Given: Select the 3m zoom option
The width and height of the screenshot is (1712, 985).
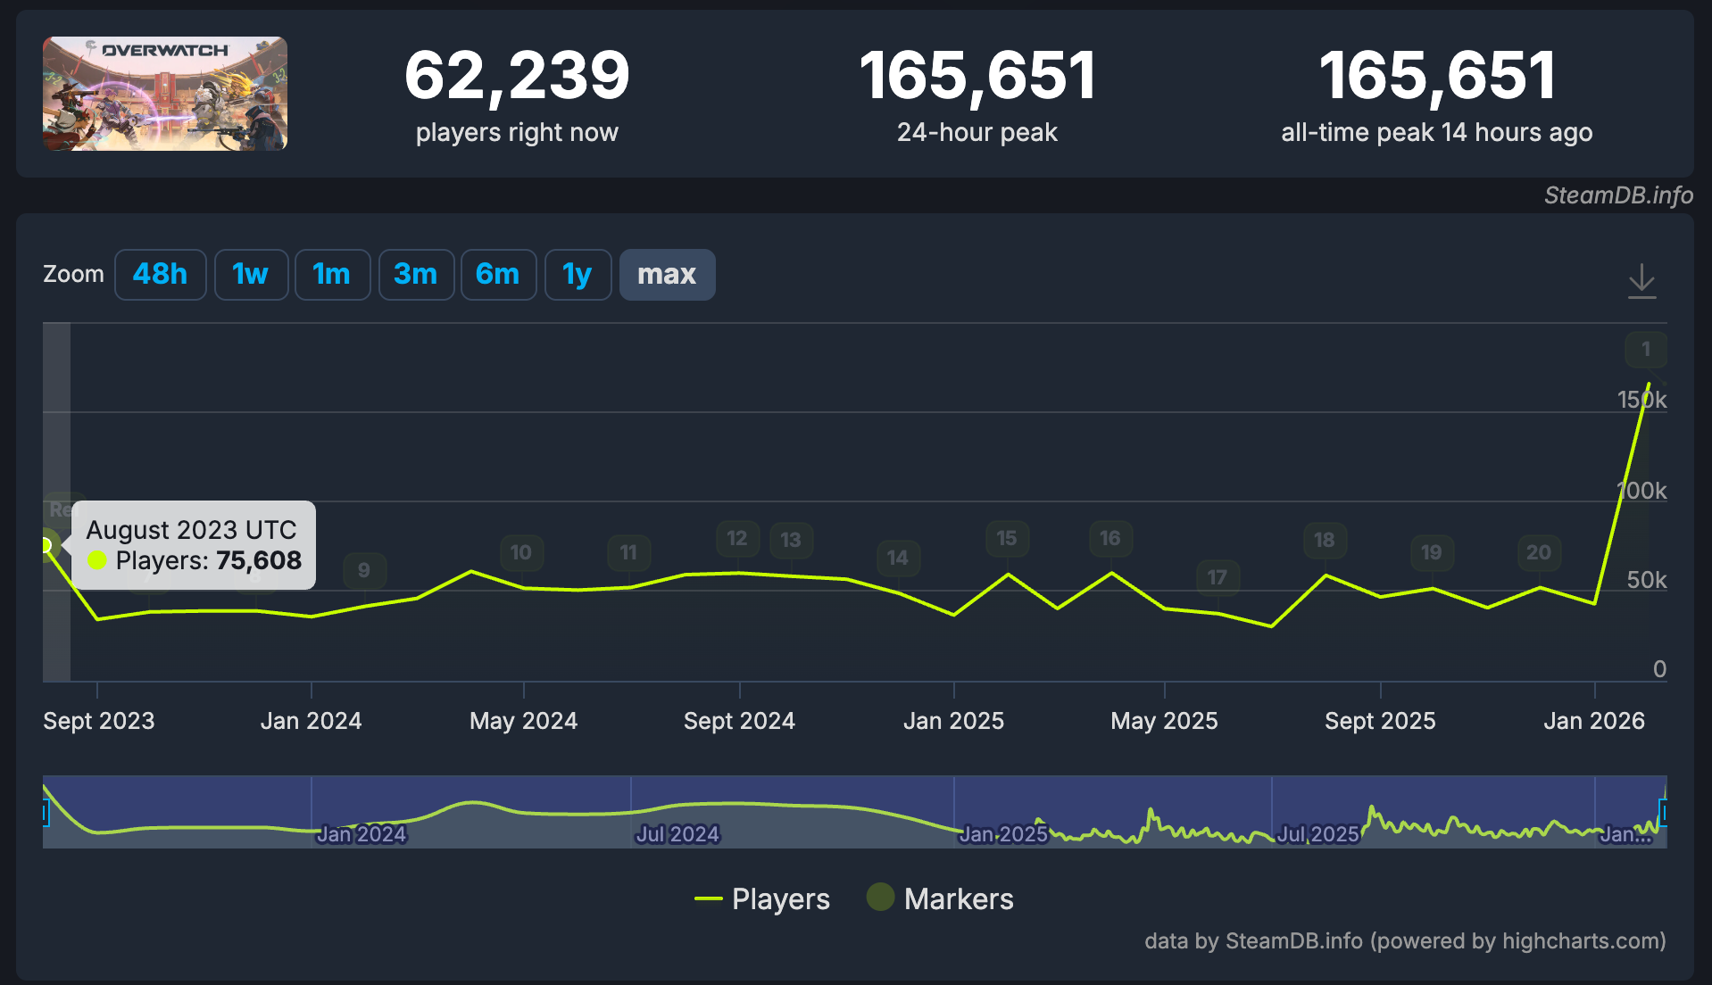Looking at the screenshot, I should (x=416, y=275).
